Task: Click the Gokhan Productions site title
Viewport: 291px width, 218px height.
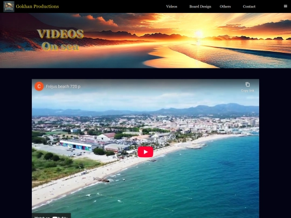Action: tap(37, 6)
